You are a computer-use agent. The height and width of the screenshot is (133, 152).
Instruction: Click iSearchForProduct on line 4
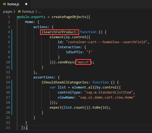pyautogui.click(x=59, y=32)
